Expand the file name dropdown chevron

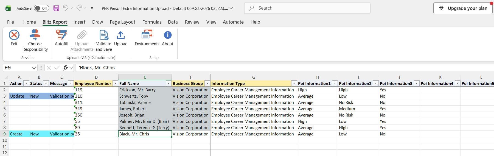[231, 8]
